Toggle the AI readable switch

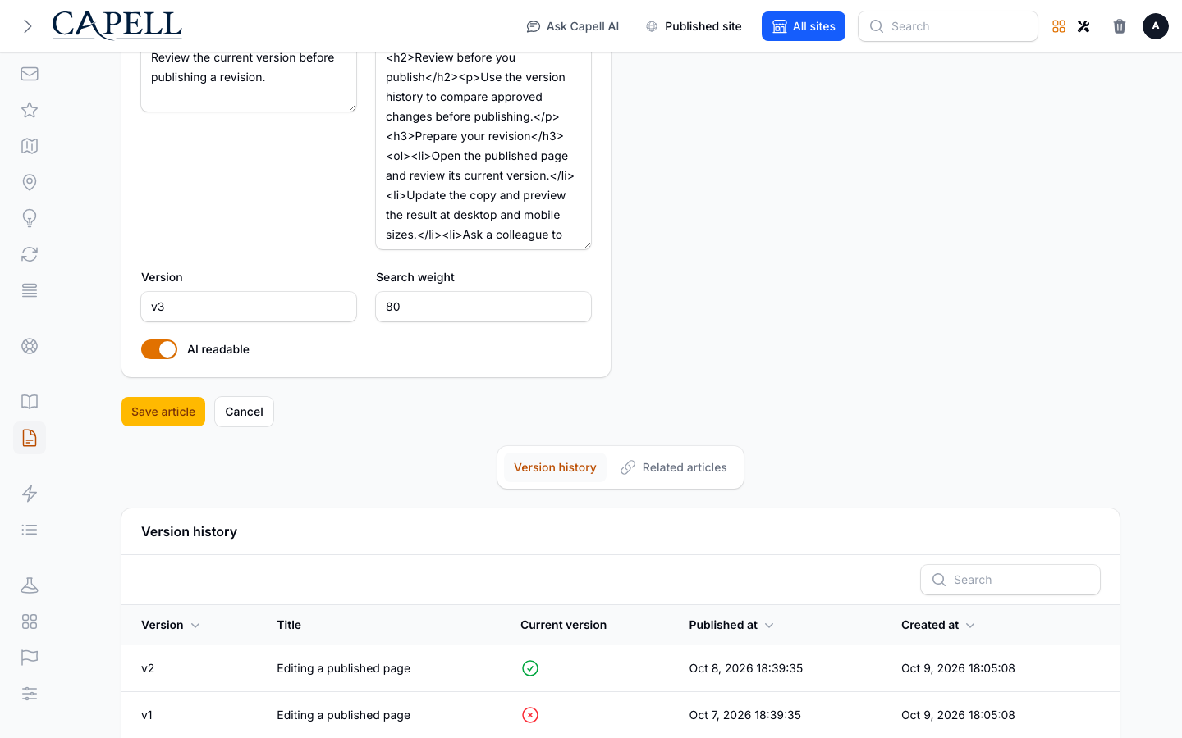click(x=159, y=349)
